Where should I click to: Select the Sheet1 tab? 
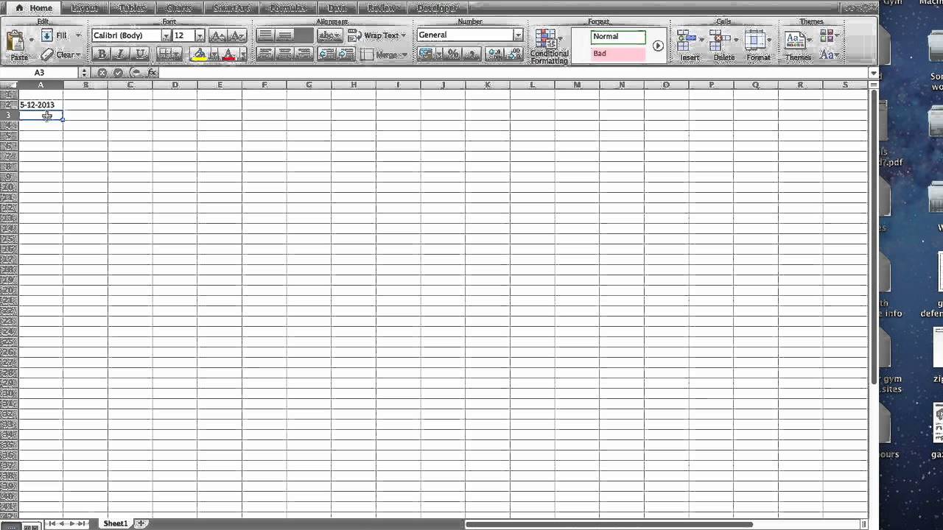pyautogui.click(x=115, y=523)
